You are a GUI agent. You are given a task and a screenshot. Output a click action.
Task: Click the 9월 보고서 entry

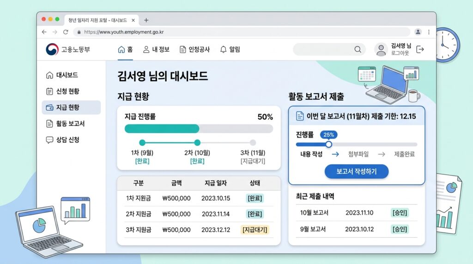313,229
